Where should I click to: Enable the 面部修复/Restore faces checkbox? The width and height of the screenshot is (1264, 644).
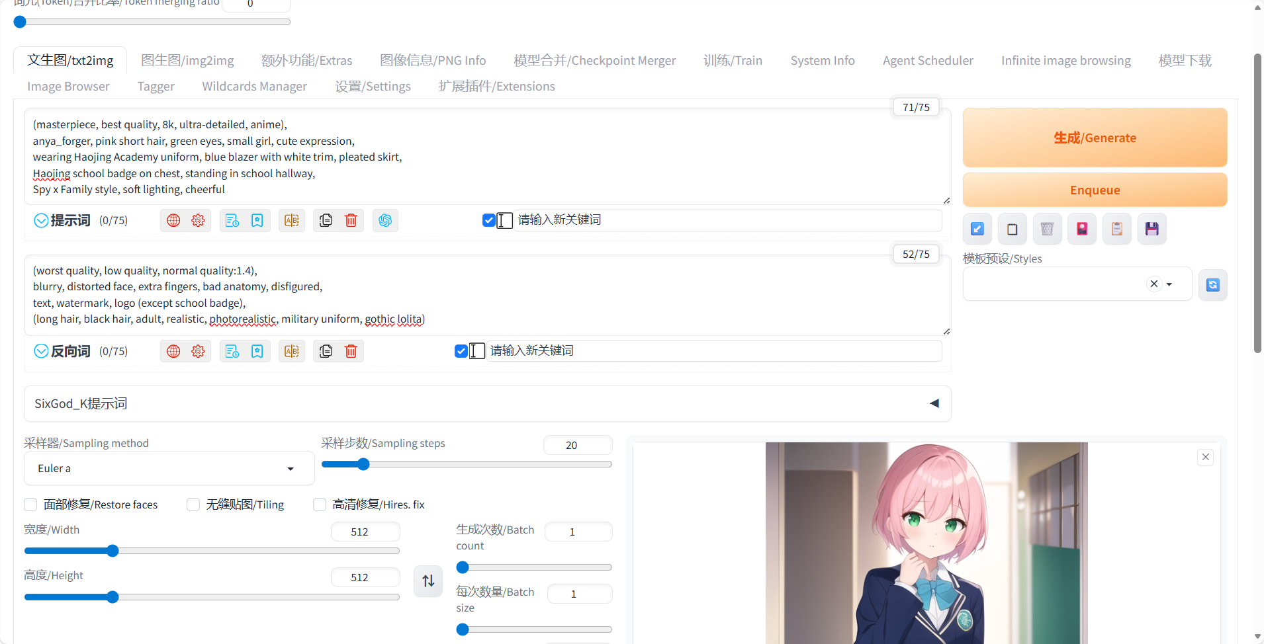[x=30, y=504]
